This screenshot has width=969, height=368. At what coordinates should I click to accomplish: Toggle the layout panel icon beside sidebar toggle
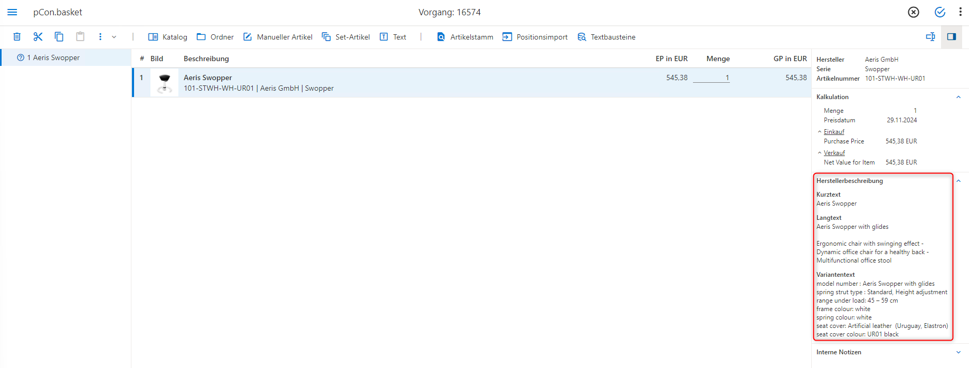930,36
